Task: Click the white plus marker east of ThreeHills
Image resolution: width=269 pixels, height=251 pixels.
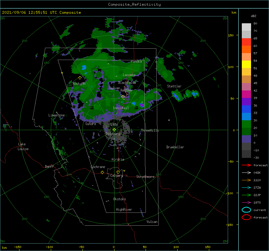Action: click(169, 120)
